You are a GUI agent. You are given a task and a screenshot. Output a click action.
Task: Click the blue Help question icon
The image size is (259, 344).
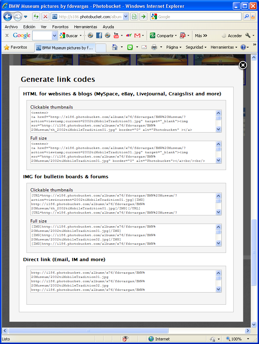coord(243,47)
